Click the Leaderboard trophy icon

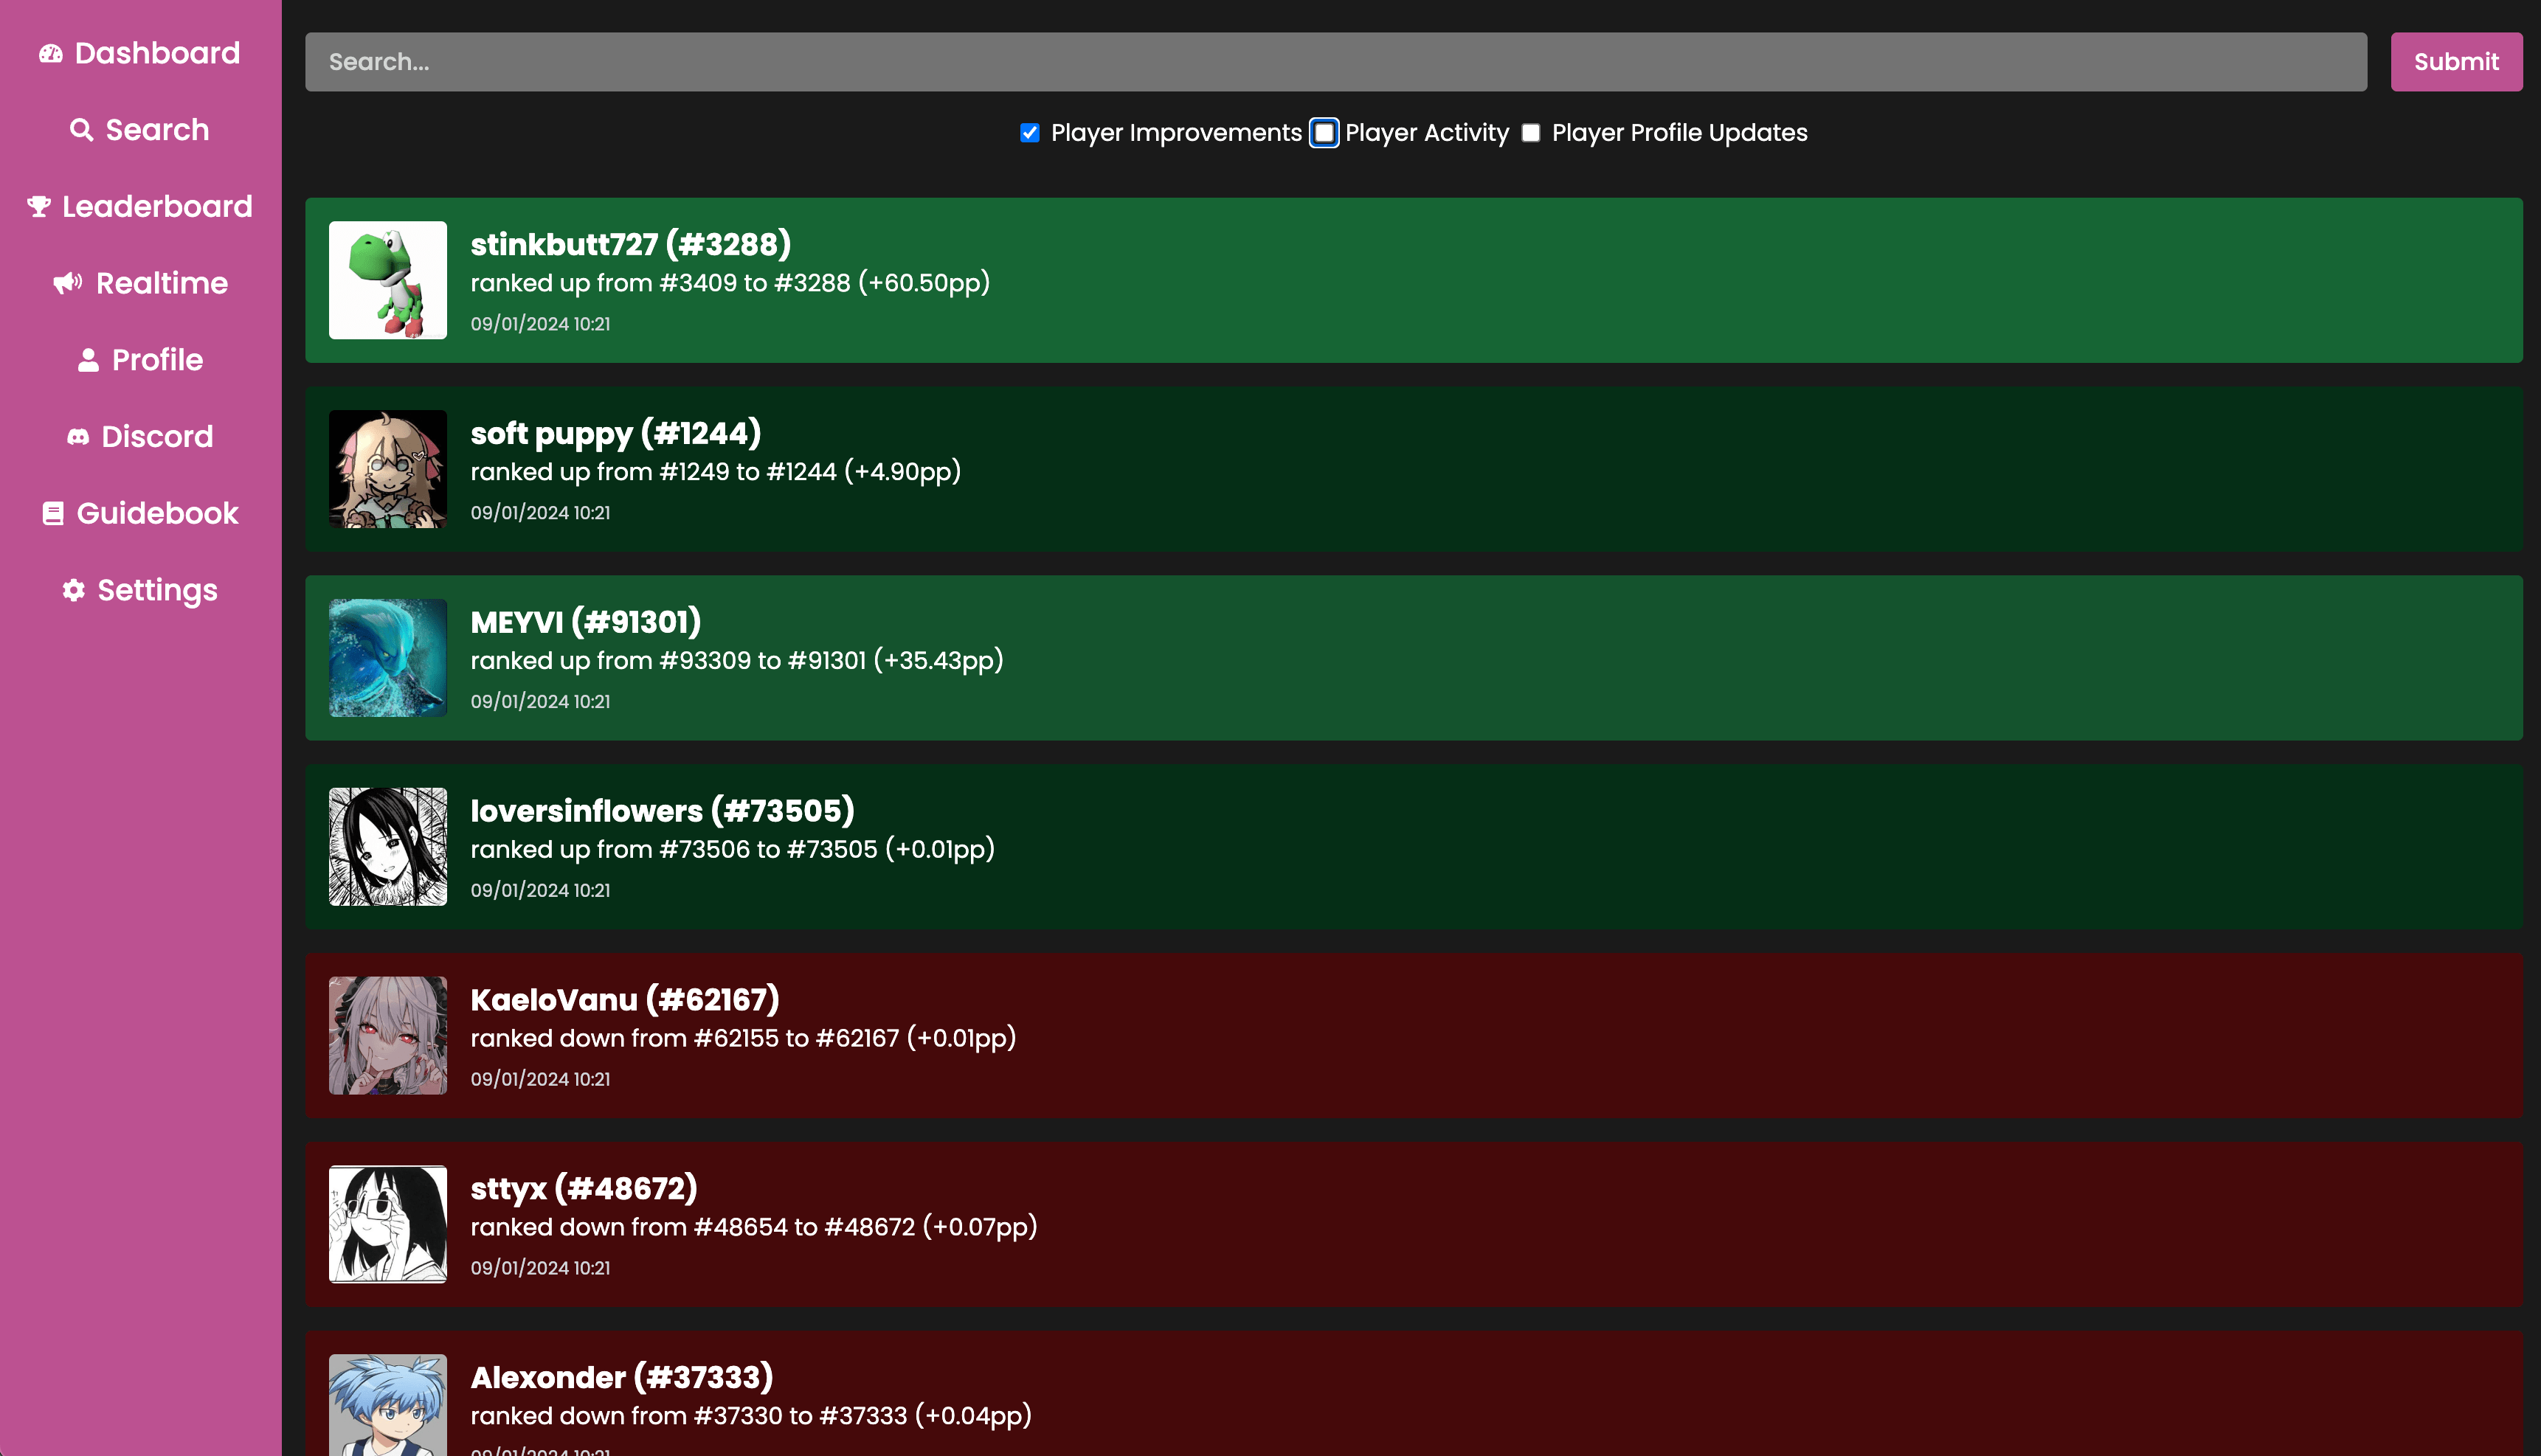point(39,207)
